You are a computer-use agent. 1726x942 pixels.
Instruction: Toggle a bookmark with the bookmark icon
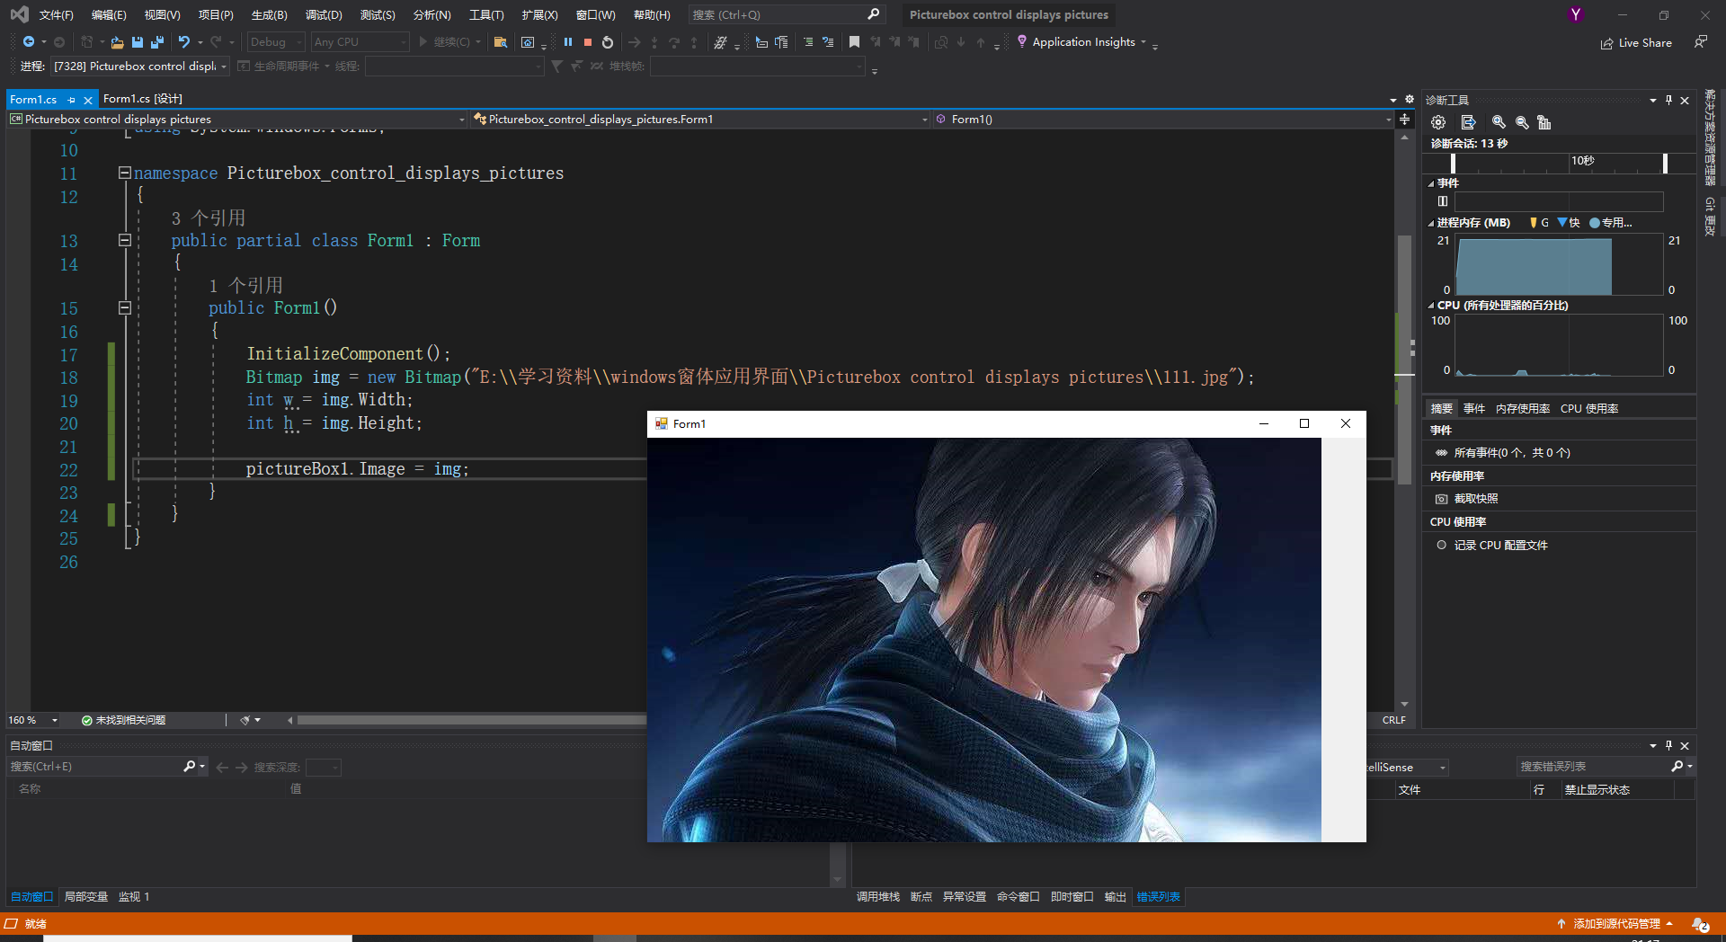[853, 41]
